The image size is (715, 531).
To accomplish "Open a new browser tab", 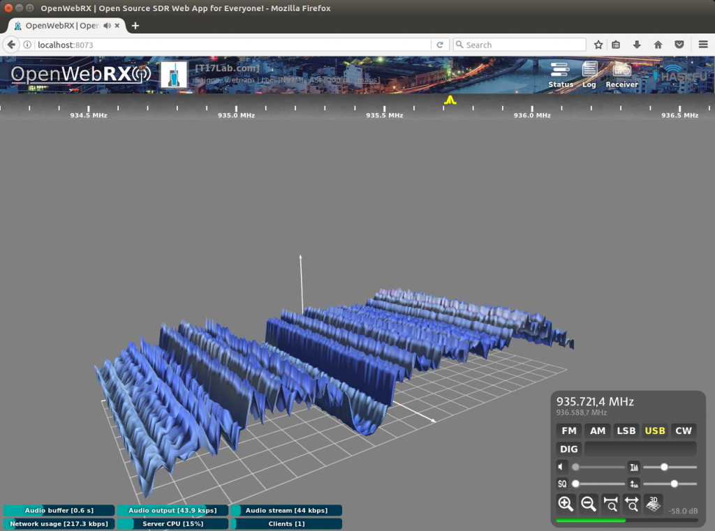I will [135, 26].
